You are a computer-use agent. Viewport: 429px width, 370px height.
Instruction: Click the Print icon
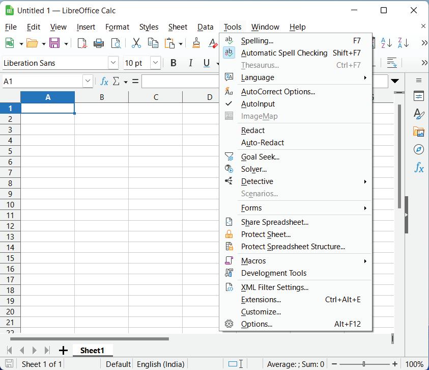click(x=99, y=43)
